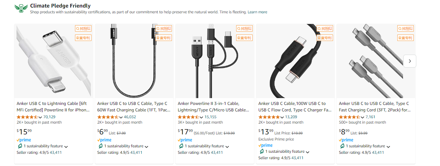Expand sustainability feature on the 3-in-1 Powerline cable

[227, 147]
